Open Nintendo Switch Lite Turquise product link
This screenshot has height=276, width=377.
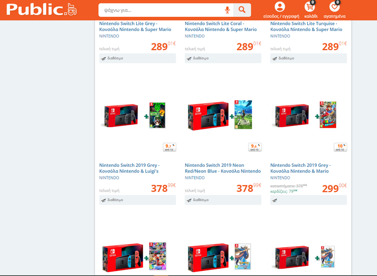pos(306,26)
